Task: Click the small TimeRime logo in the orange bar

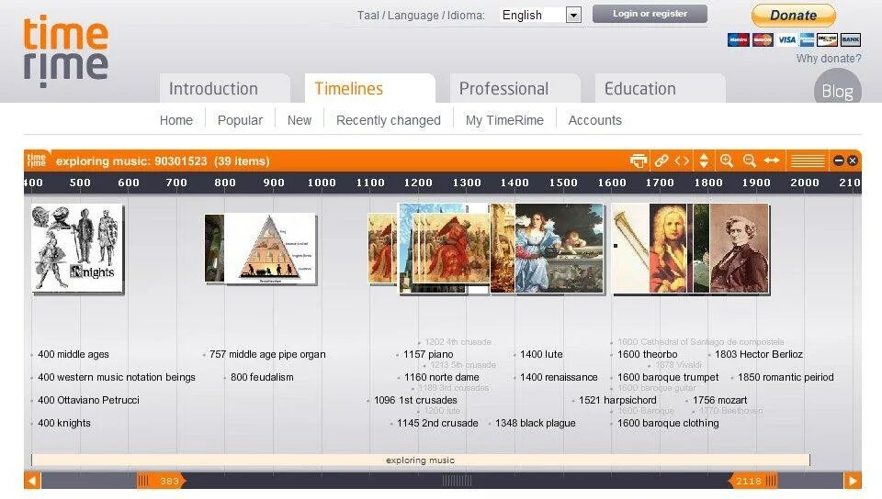Action: coord(37,161)
